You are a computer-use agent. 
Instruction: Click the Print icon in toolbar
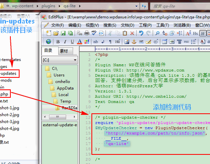[87, 33]
